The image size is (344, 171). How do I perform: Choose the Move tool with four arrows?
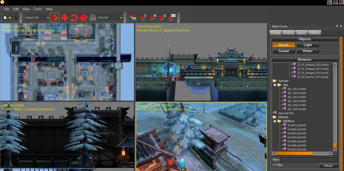point(64,18)
